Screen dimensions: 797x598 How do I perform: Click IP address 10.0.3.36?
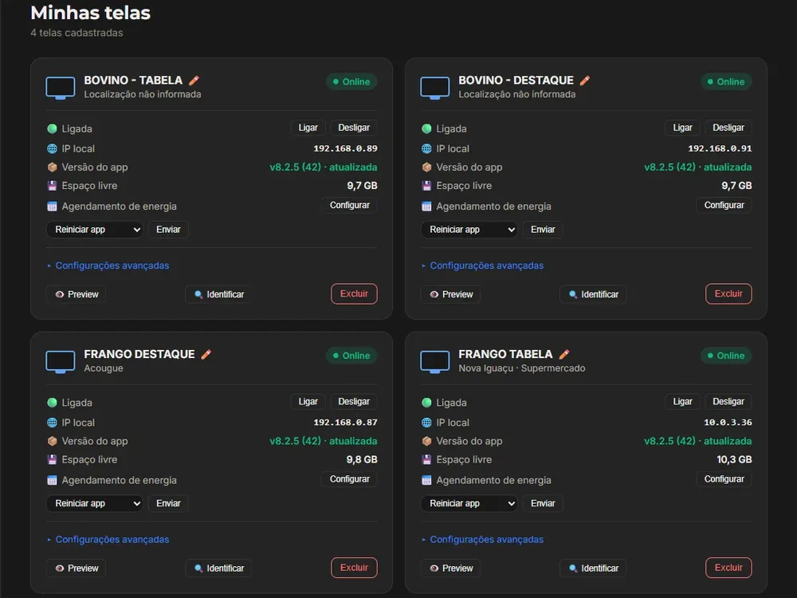[728, 422]
